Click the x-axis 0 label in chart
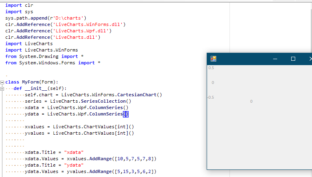This screenshot has width=312, height=177. tap(251, 101)
